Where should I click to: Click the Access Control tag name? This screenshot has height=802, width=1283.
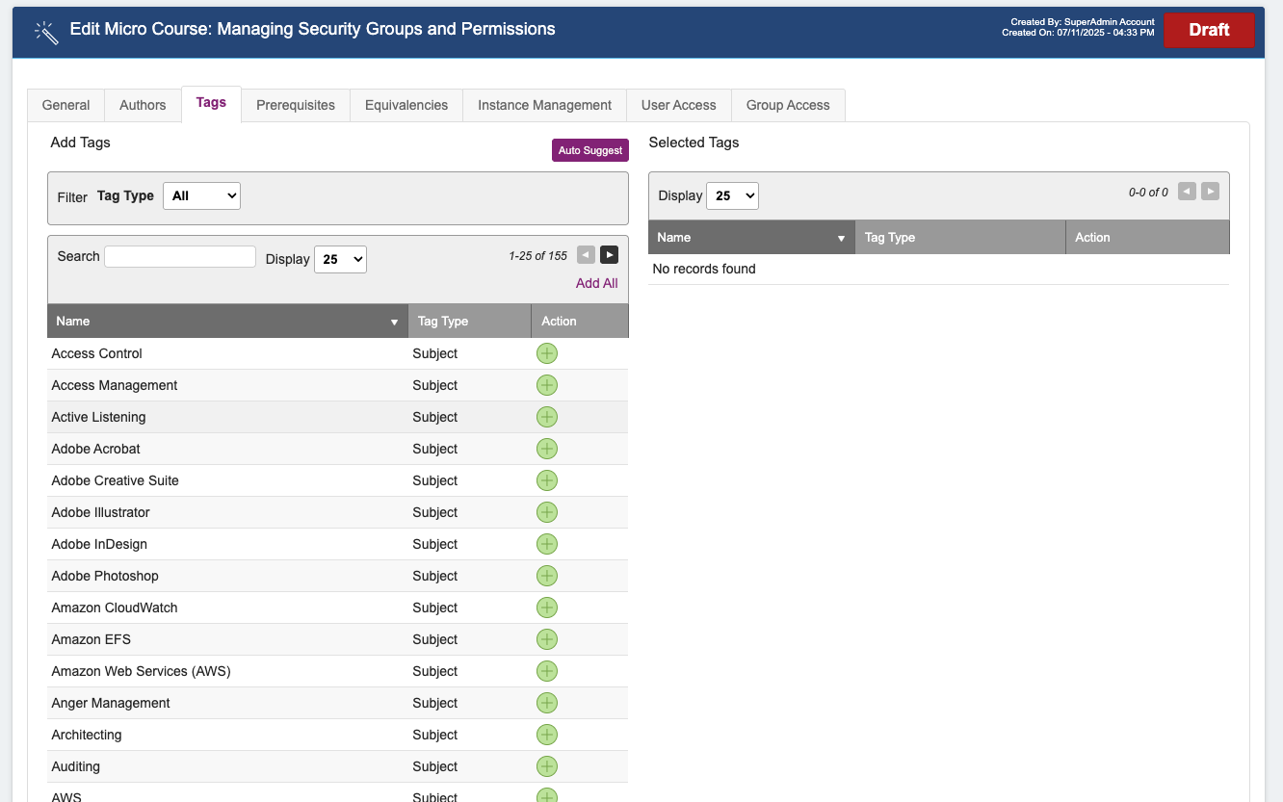97,353
